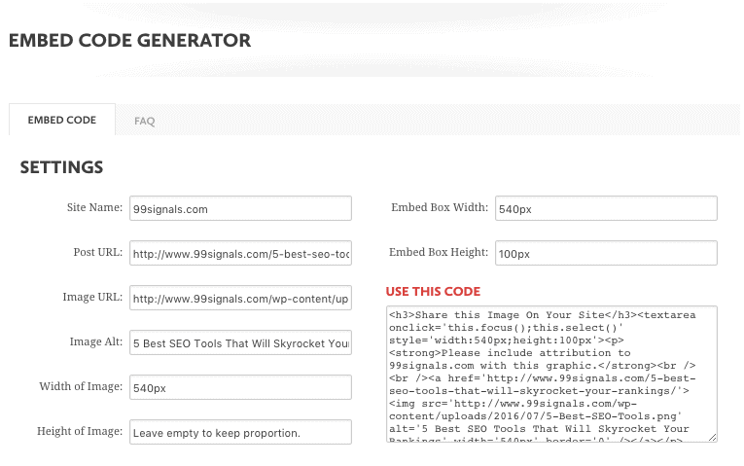Viewport: 744px width, 466px height.
Task: Focus the Post URL text field
Action: (x=240, y=253)
